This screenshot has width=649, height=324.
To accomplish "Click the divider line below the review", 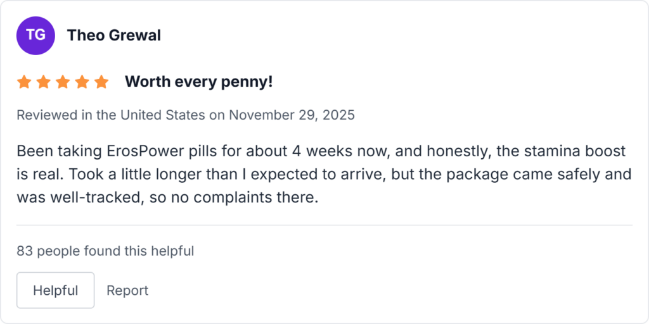I will [324, 225].
